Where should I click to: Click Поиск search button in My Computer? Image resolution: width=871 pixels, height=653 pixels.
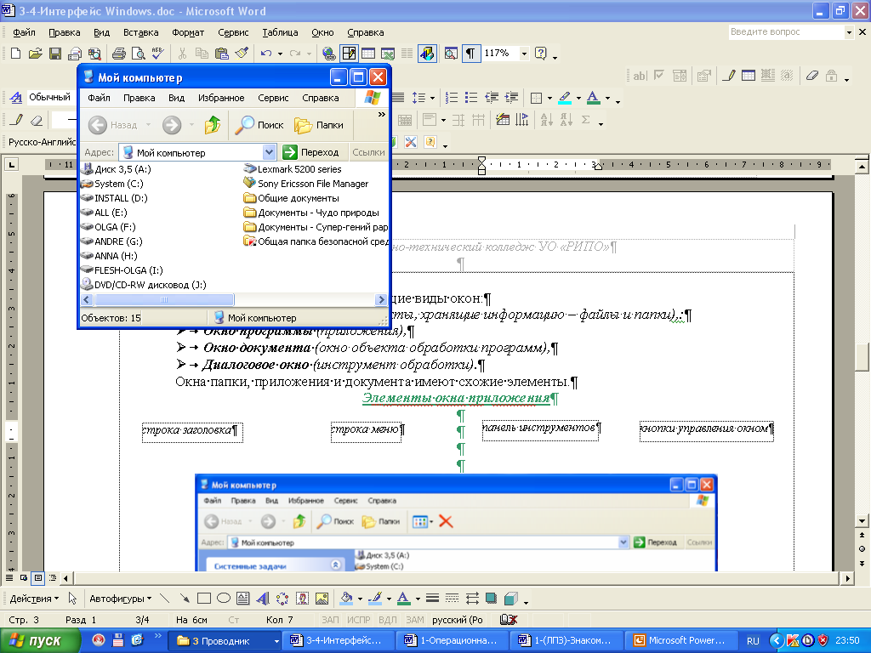tap(259, 125)
